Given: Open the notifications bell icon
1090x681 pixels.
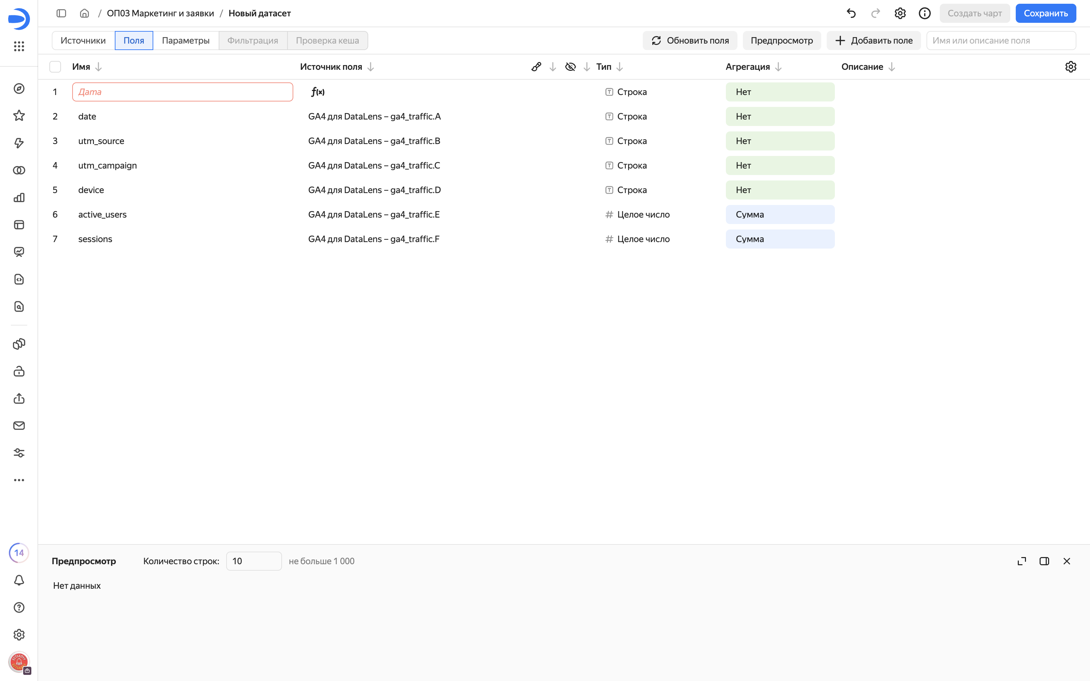Looking at the screenshot, I should tap(19, 580).
